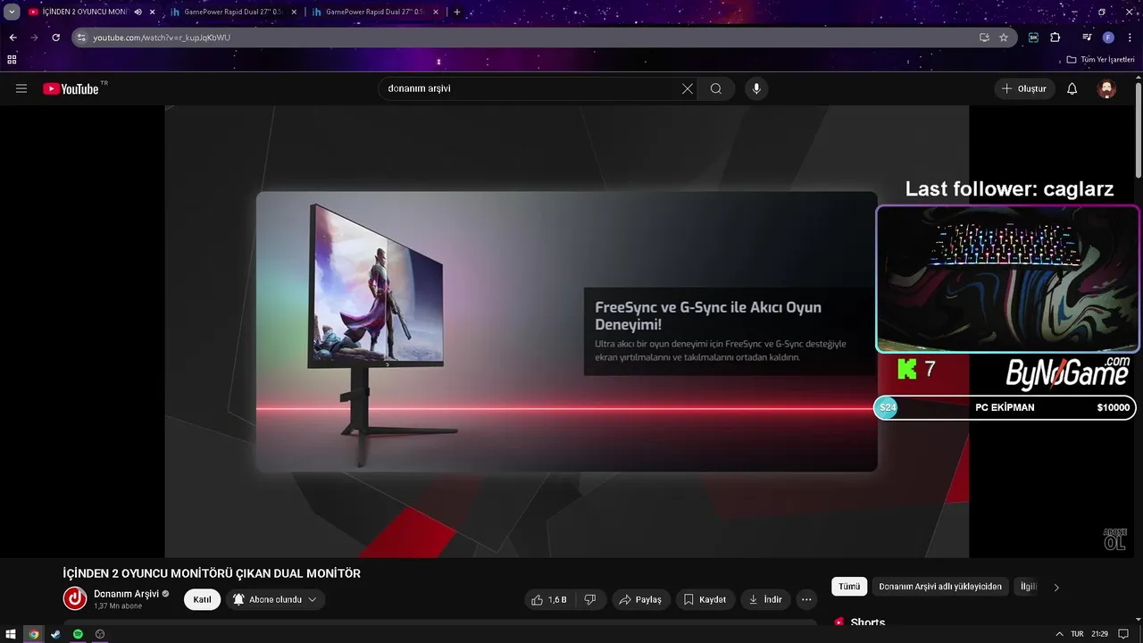Open the Oluştur create menu
Screen dimensions: 1143x643
click(x=1024, y=88)
